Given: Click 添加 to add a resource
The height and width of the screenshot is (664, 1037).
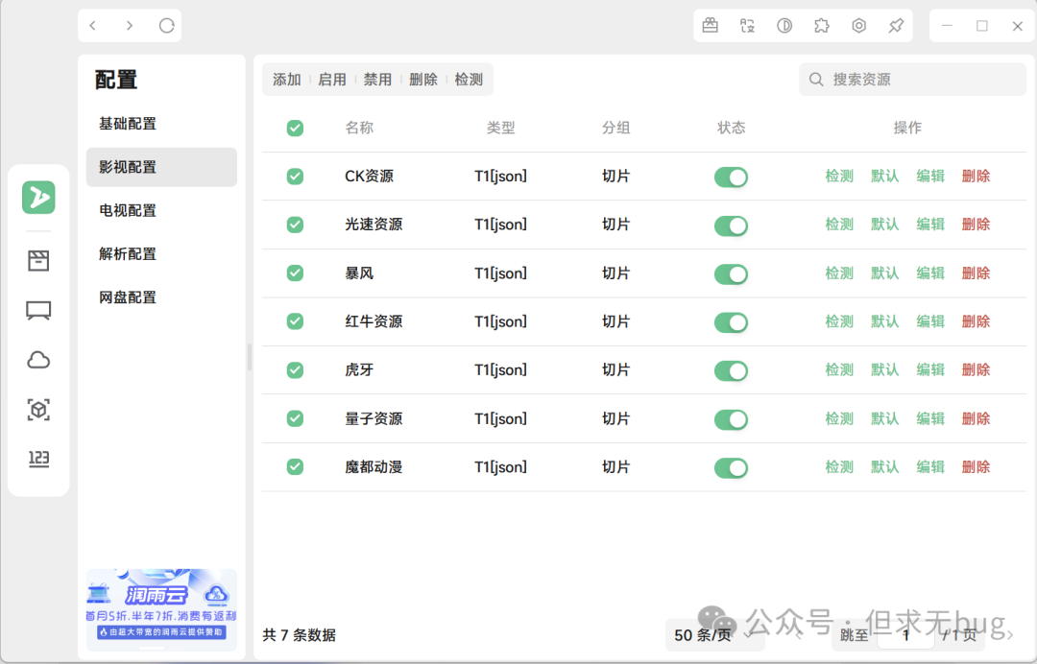Looking at the screenshot, I should tap(287, 80).
